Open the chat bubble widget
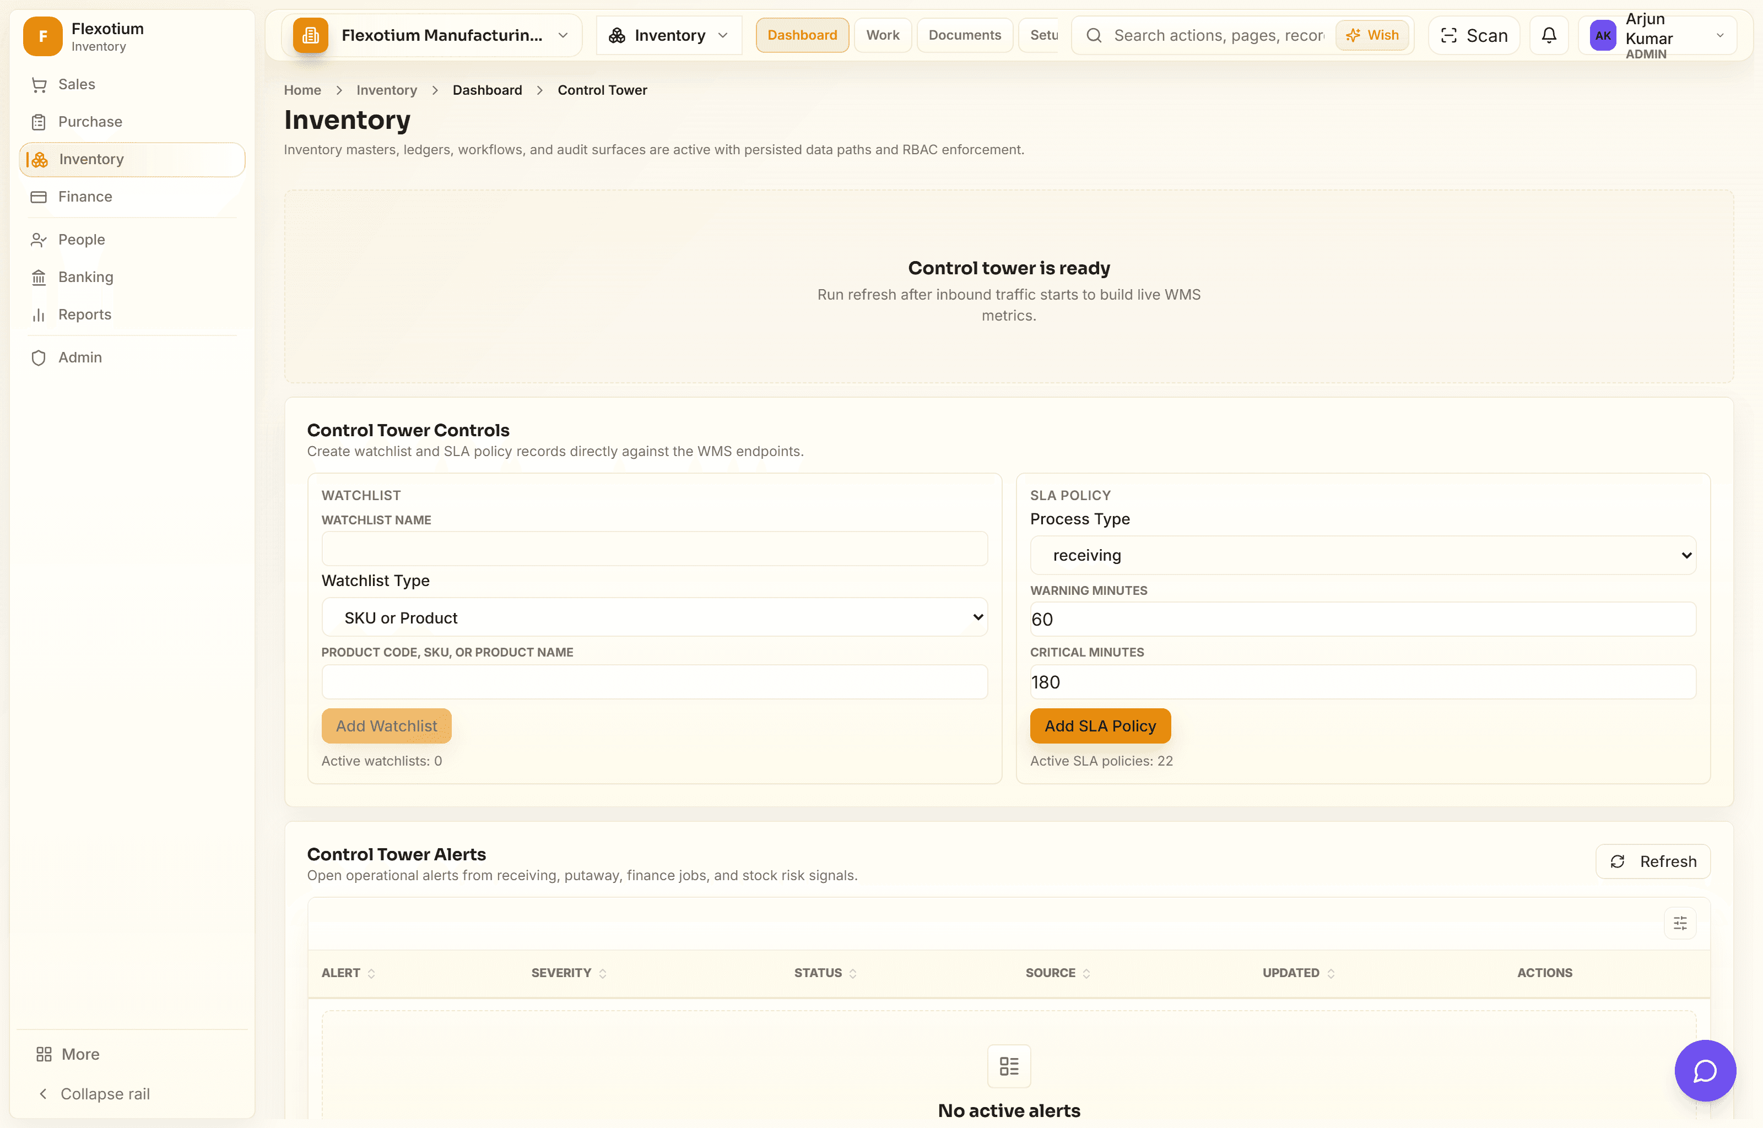1763x1128 pixels. pyautogui.click(x=1705, y=1070)
